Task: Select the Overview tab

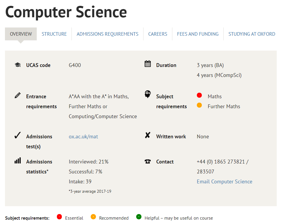Action: [x=21, y=34]
